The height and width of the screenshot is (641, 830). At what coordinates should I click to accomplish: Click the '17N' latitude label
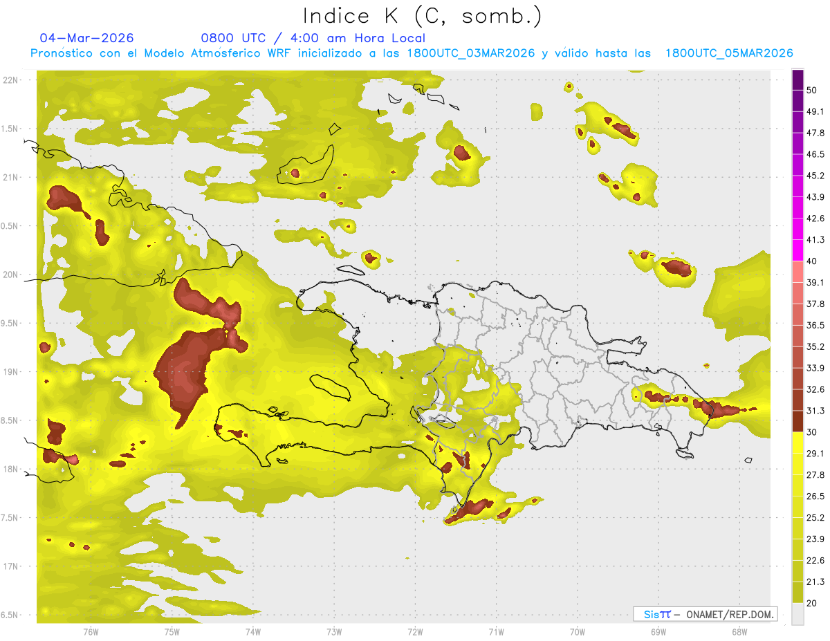11,566
